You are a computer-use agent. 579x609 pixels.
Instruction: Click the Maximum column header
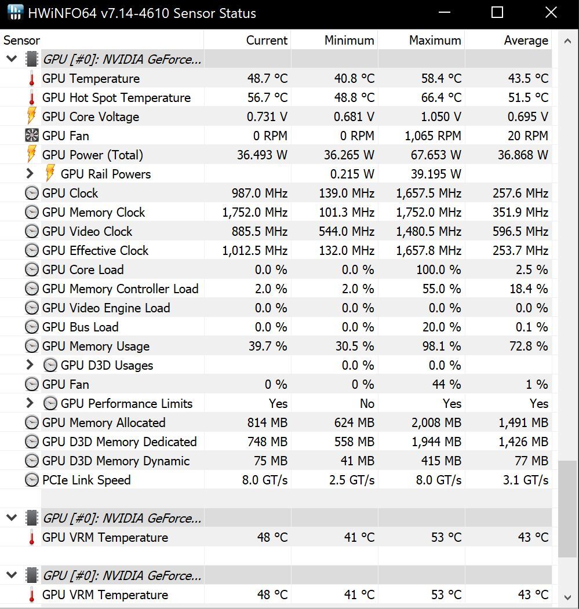(x=435, y=41)
